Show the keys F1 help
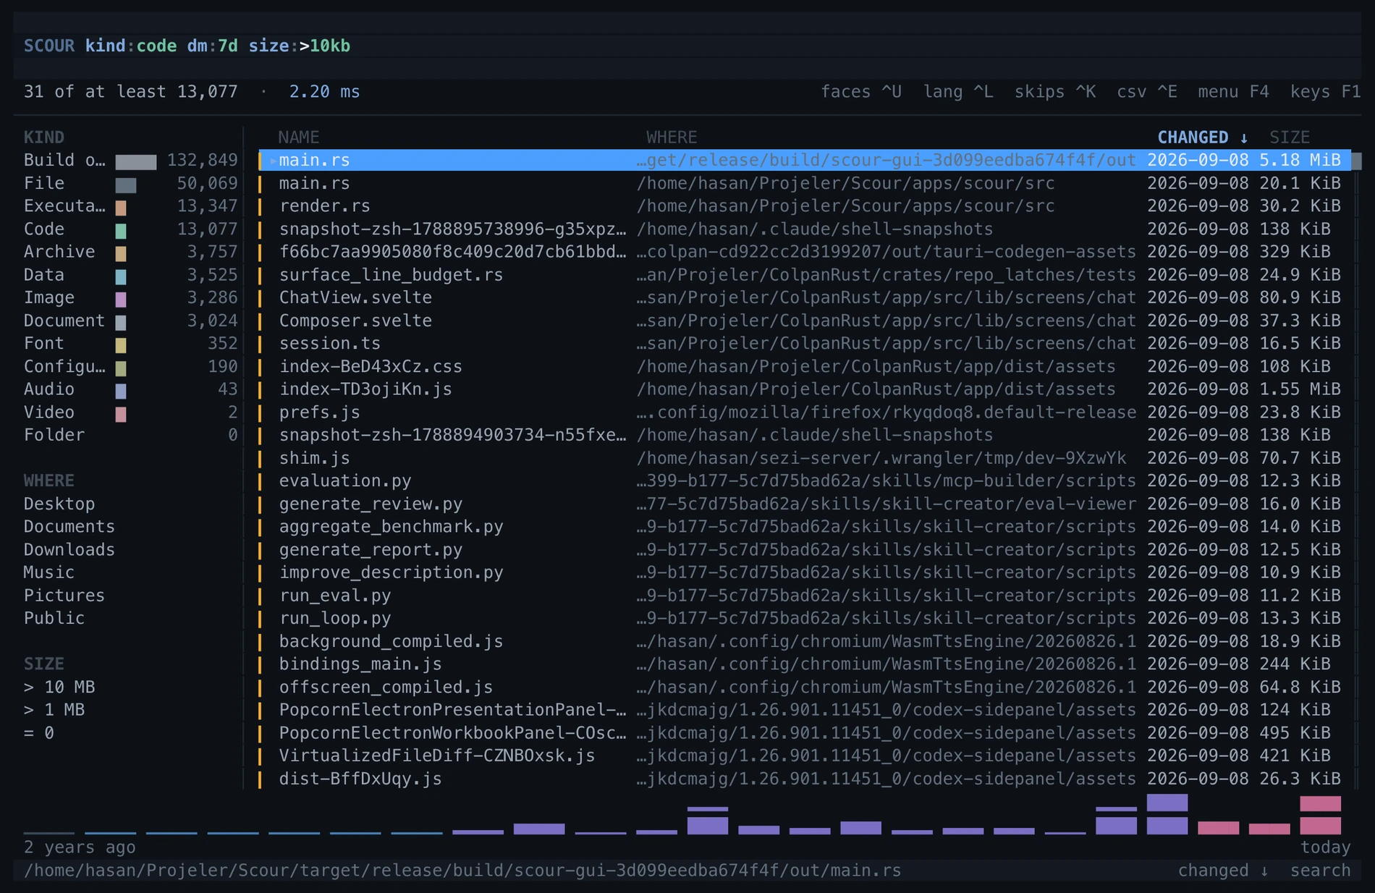This screenshot has height=893, width=1375. pos(1326,92)
